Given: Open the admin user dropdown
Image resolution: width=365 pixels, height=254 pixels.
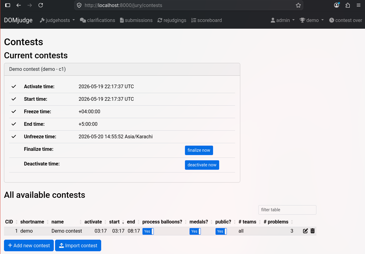Looking at the screenshot, I should point(282,20).
